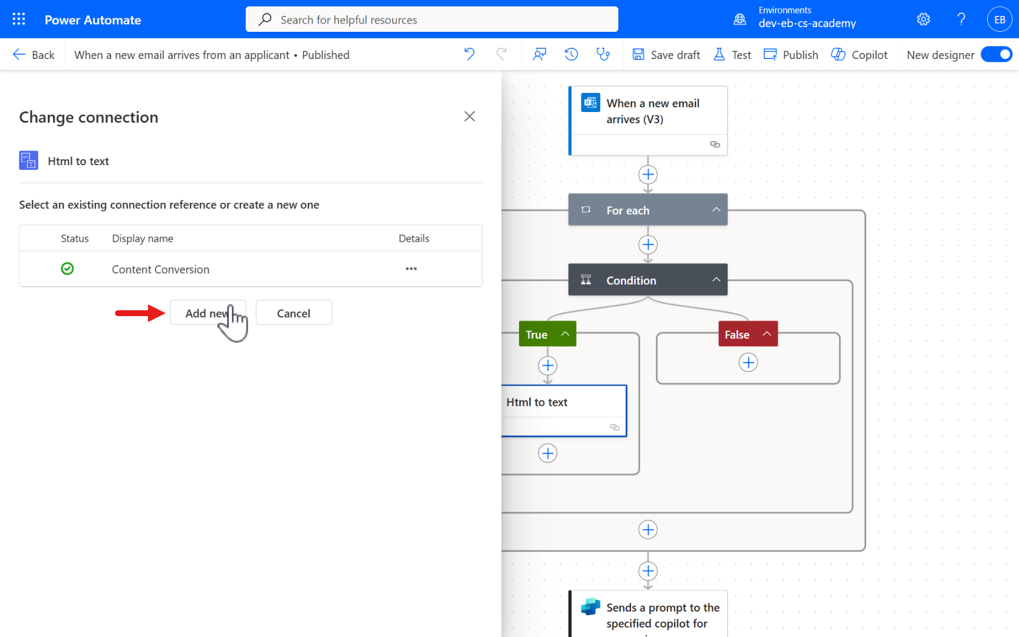Open the Settings gear icon
Screen dimensions: 1019x637
pos(923,19)
